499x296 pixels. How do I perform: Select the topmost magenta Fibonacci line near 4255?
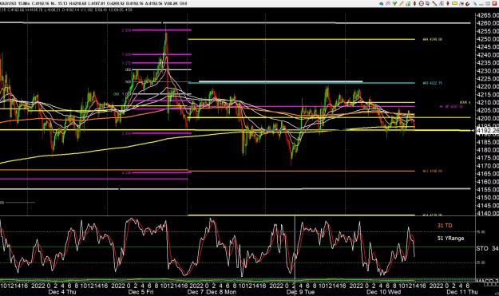point(161,30)
